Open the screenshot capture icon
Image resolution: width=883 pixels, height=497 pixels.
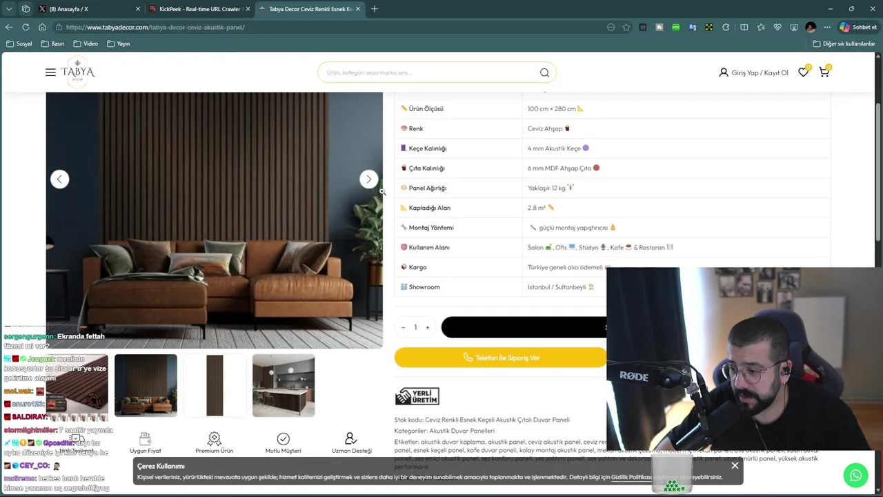[x=794, y=27]
